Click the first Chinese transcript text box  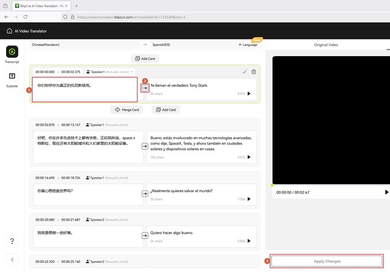[85, 89]
